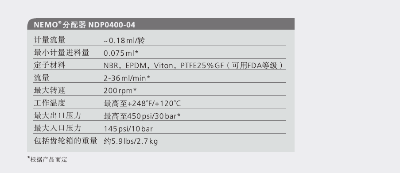Viewport: 400px width, 173px height.
Task: Select the 最小计量进料量 label
Action: point(62,53)
